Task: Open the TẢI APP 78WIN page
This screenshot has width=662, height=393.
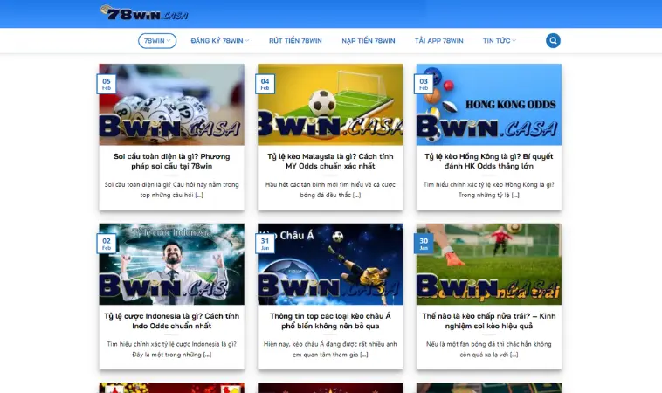Action: click(x=438, y=41)
